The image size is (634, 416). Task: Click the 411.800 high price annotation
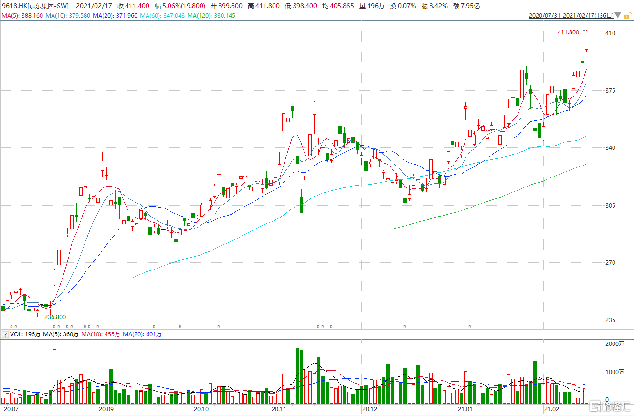568,32
